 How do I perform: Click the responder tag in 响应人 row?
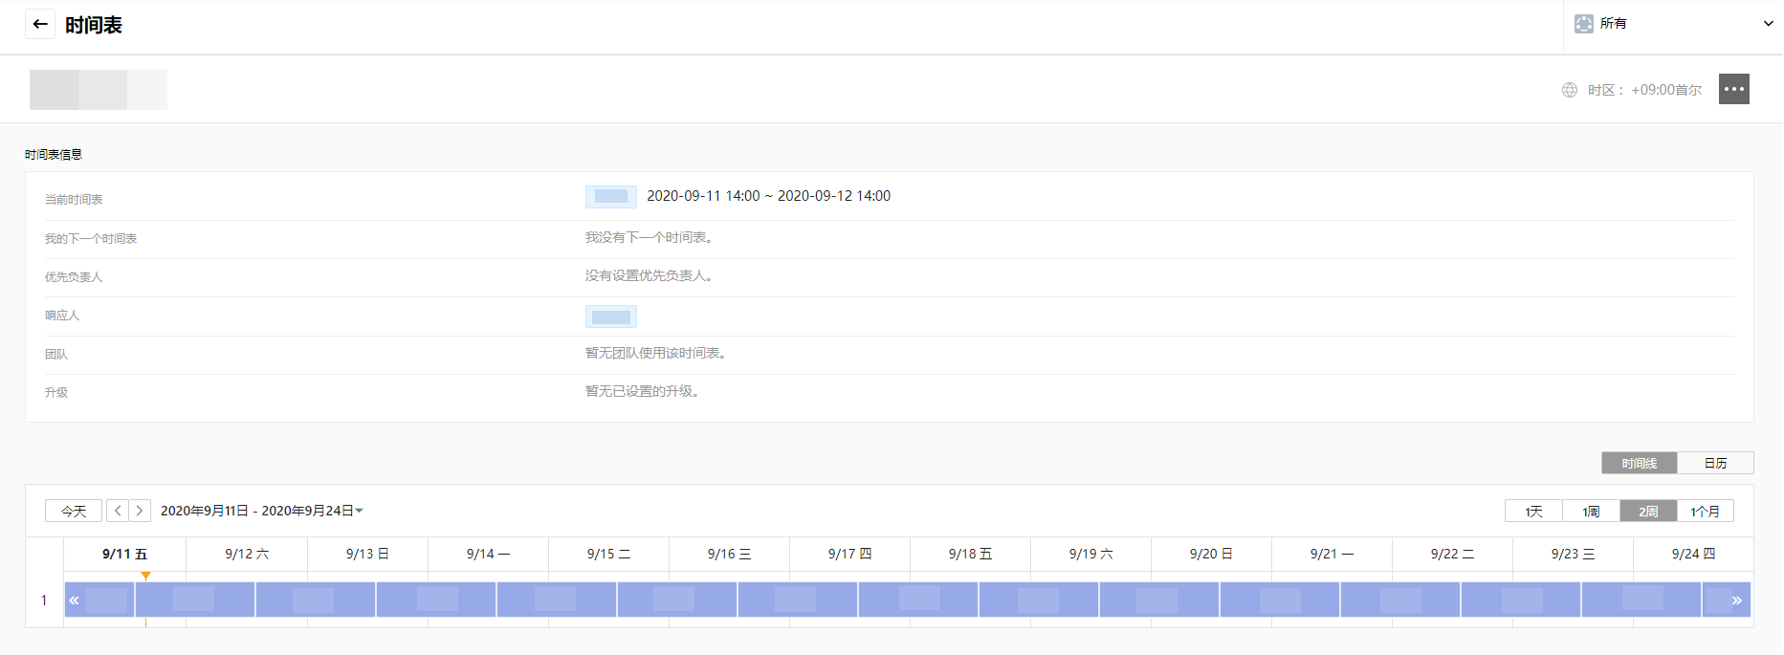[610, 317]
